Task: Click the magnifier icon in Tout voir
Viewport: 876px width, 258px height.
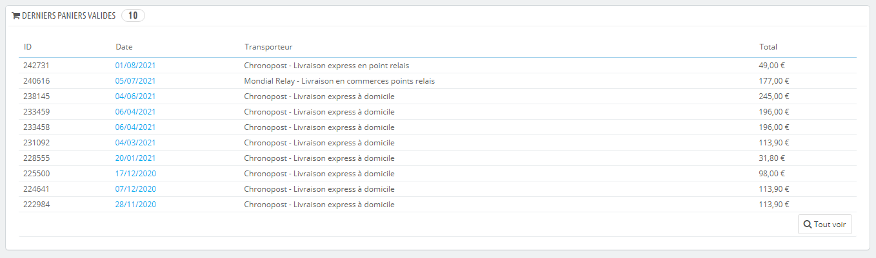Action: (x=807, y=225)
